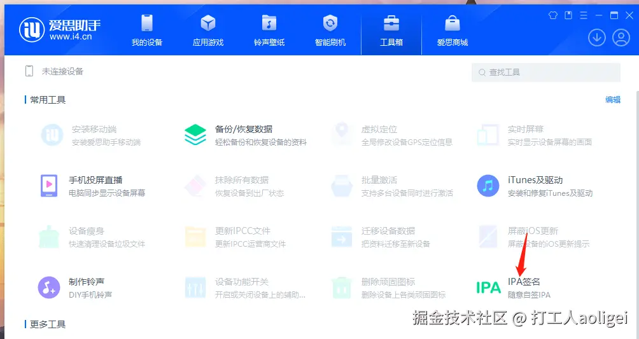Click the 查找工具 search field

point(545,73)
